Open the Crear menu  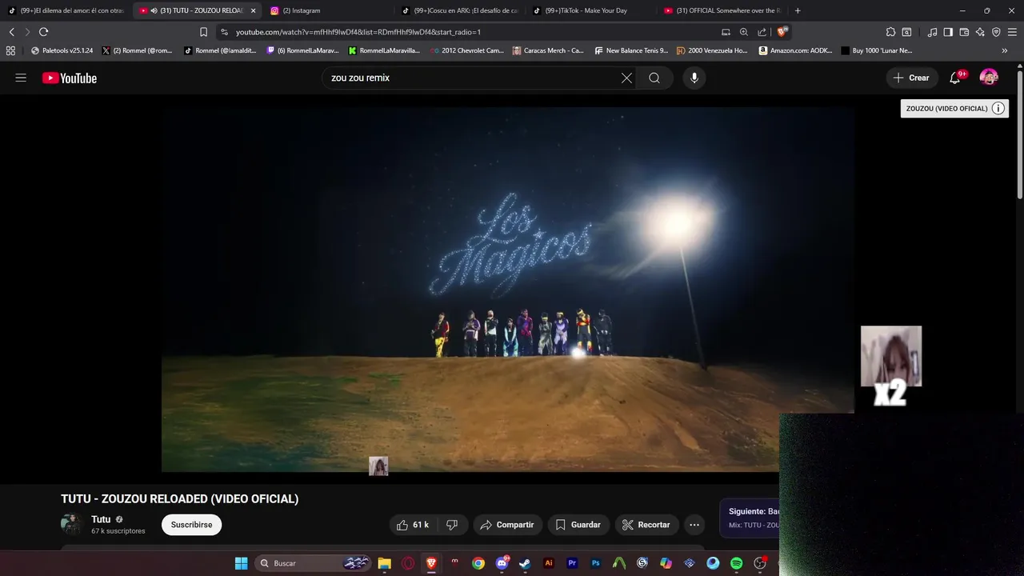[x=911, y=78]
